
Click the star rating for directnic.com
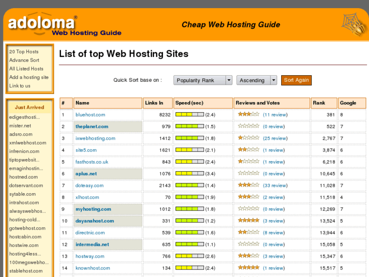[x=249, y=232]
